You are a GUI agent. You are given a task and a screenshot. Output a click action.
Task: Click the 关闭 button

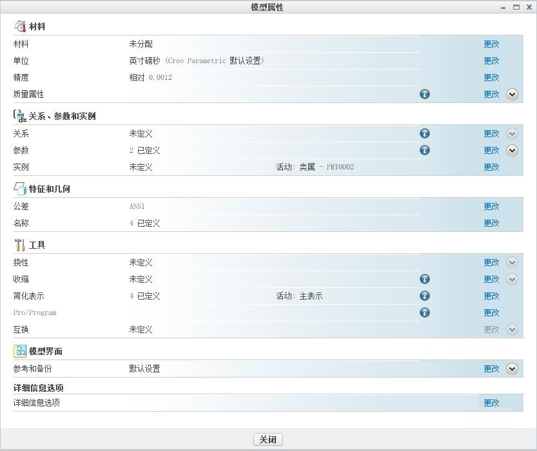tap(268, 439)
